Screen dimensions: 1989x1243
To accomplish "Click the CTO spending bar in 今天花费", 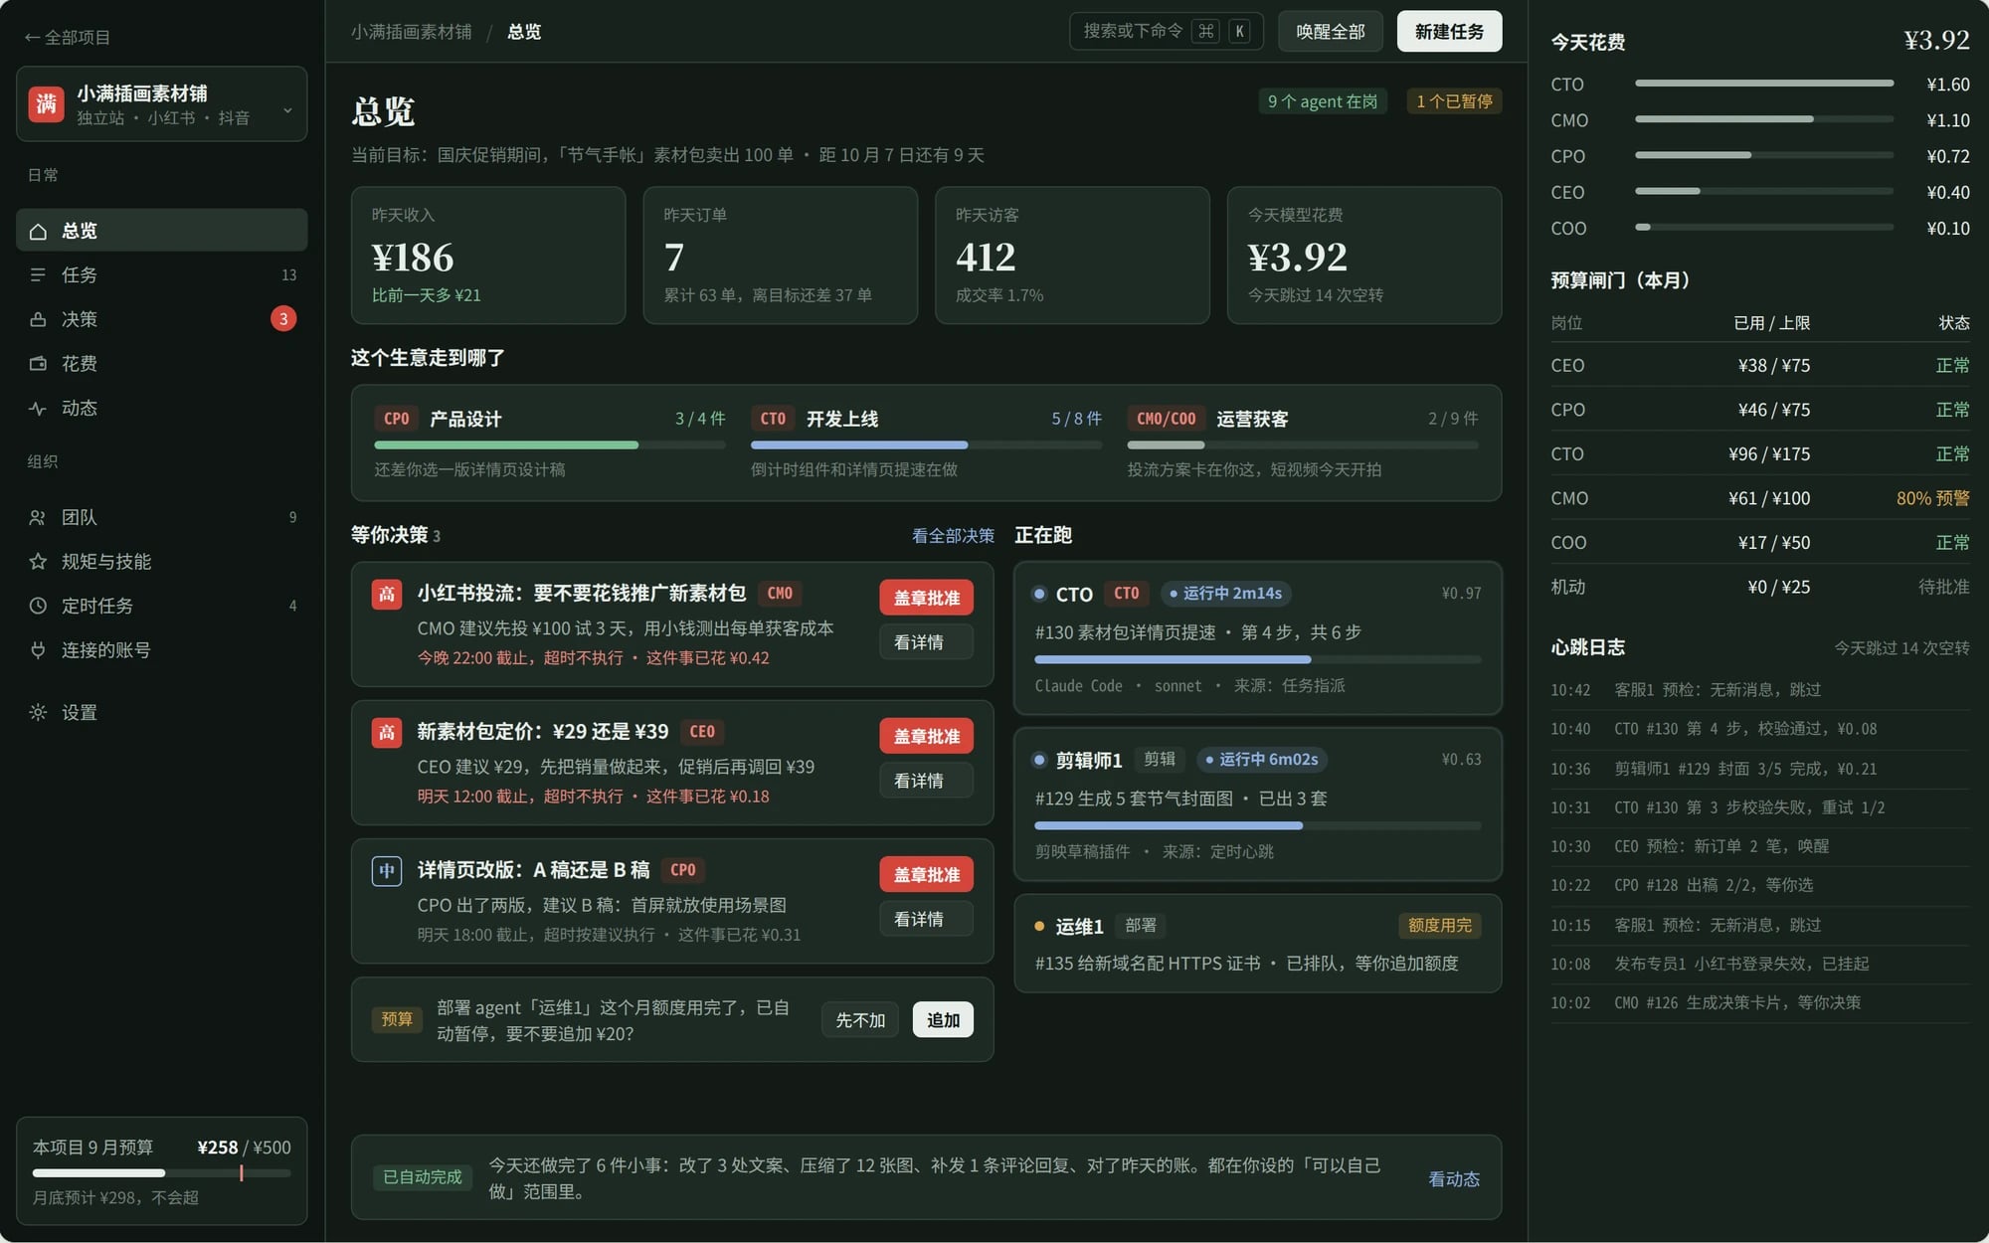I will (1764, 84).
